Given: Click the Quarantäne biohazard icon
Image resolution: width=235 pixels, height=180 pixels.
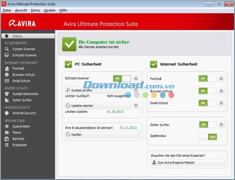Looking at the screenshot, I should point(7,127).
